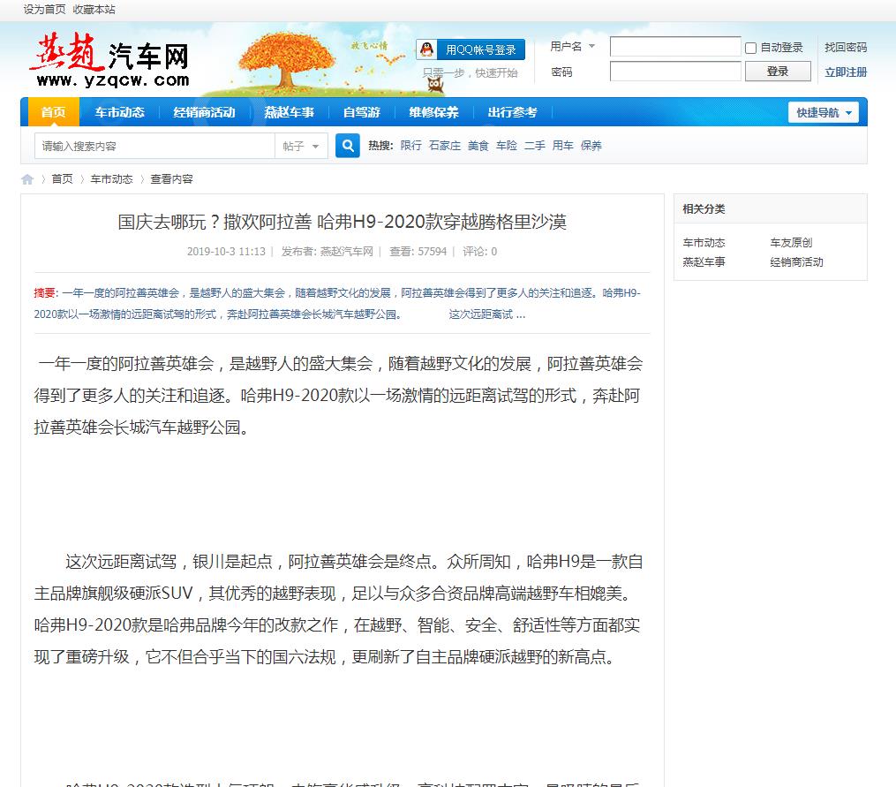Select the 维修保养 nav tab
The height and width of the screenshot is (787, 896).
(x=433, y=112)
